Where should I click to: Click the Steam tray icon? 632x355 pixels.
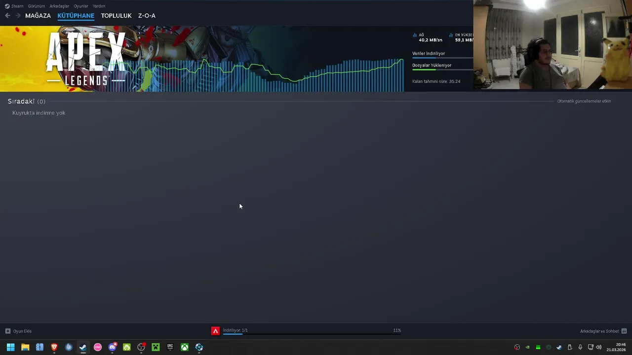[559, 347]
